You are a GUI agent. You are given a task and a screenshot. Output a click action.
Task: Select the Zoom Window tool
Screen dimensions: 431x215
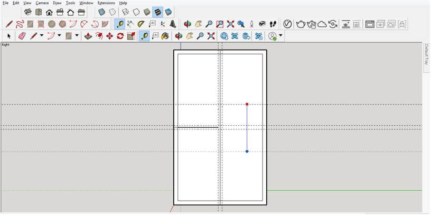220,24
